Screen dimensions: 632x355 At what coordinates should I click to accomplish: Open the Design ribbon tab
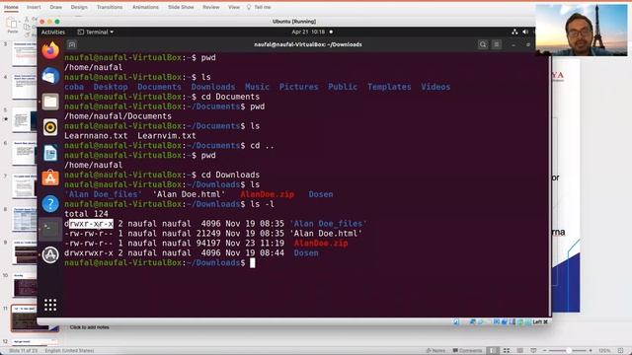(x=79, y=7)
